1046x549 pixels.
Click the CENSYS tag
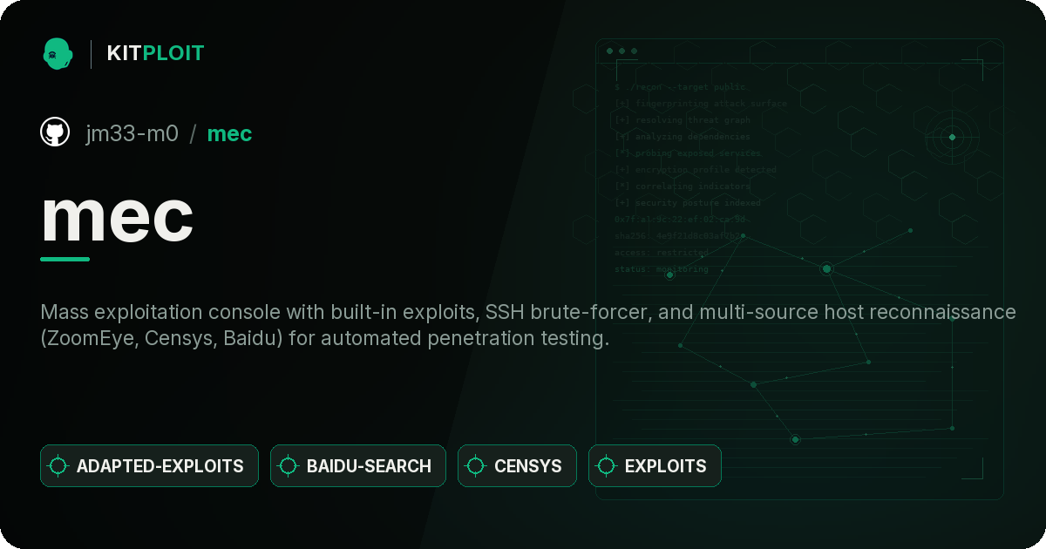517,466
